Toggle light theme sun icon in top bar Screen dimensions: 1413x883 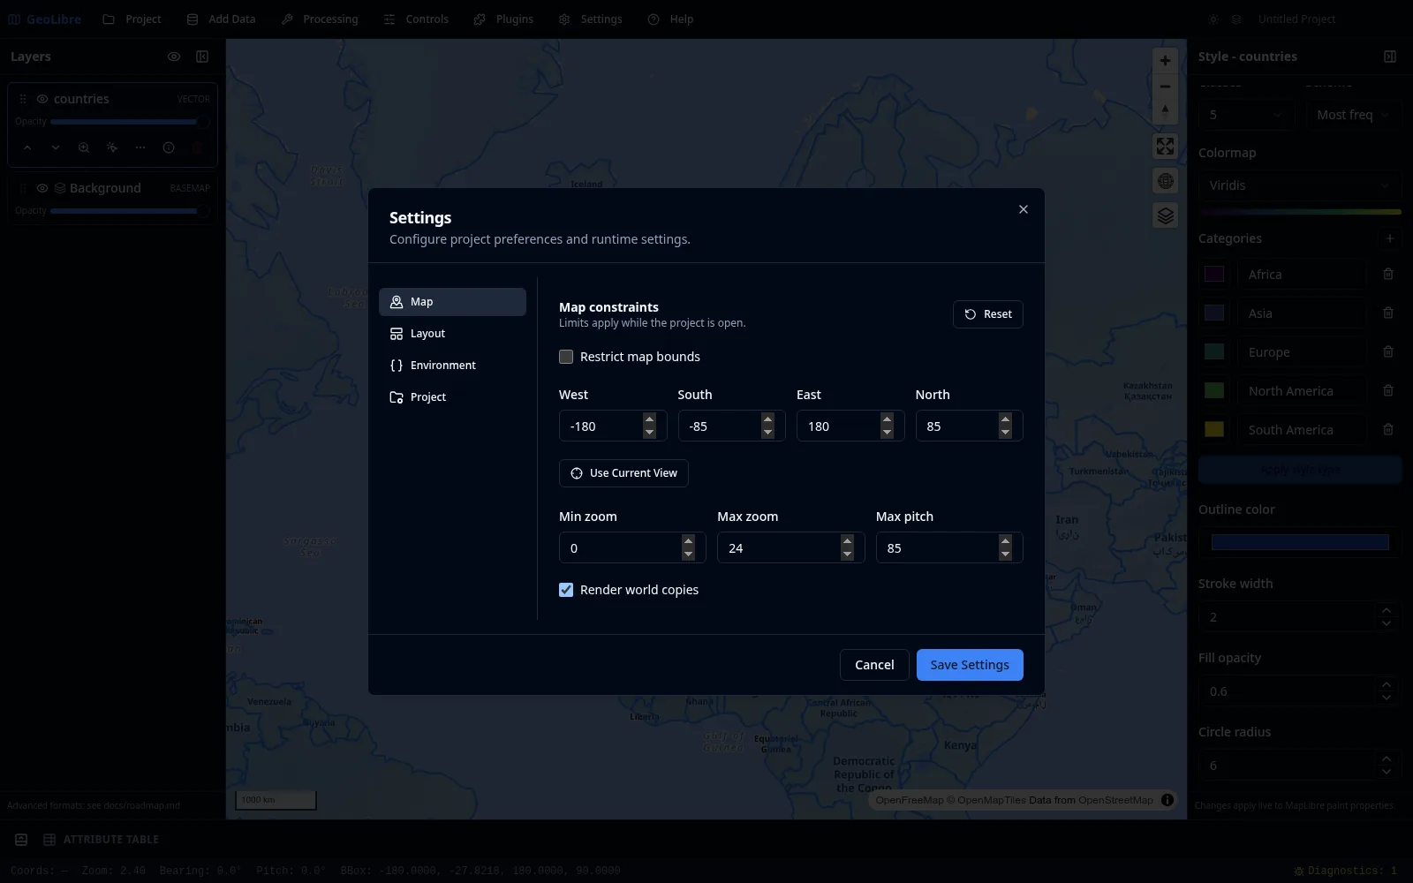[1213, 19]
